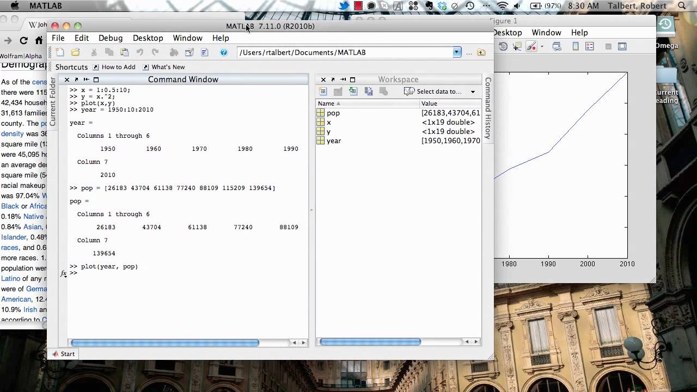Maximize the Workspace panel
697x392 pixels.
pyautogui.click(x=352, y=79)
